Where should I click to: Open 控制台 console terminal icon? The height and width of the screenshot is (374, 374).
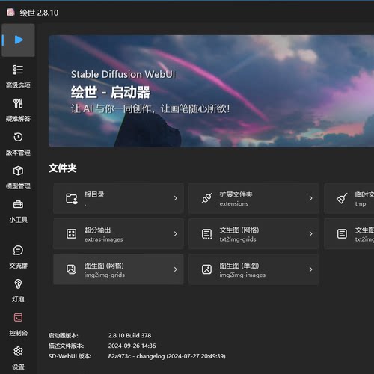[18, 317]
